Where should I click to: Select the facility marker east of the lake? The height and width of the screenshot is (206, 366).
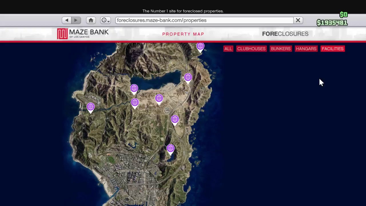click(x=188, y=78)
